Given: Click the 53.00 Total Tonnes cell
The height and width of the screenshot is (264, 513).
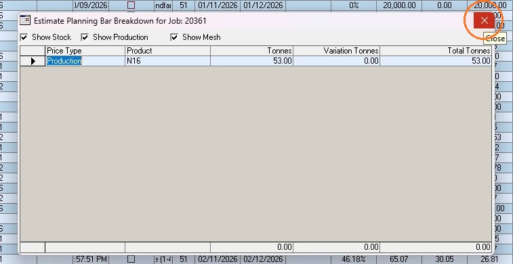Looking at the screenshot, I should click(436, 61).
